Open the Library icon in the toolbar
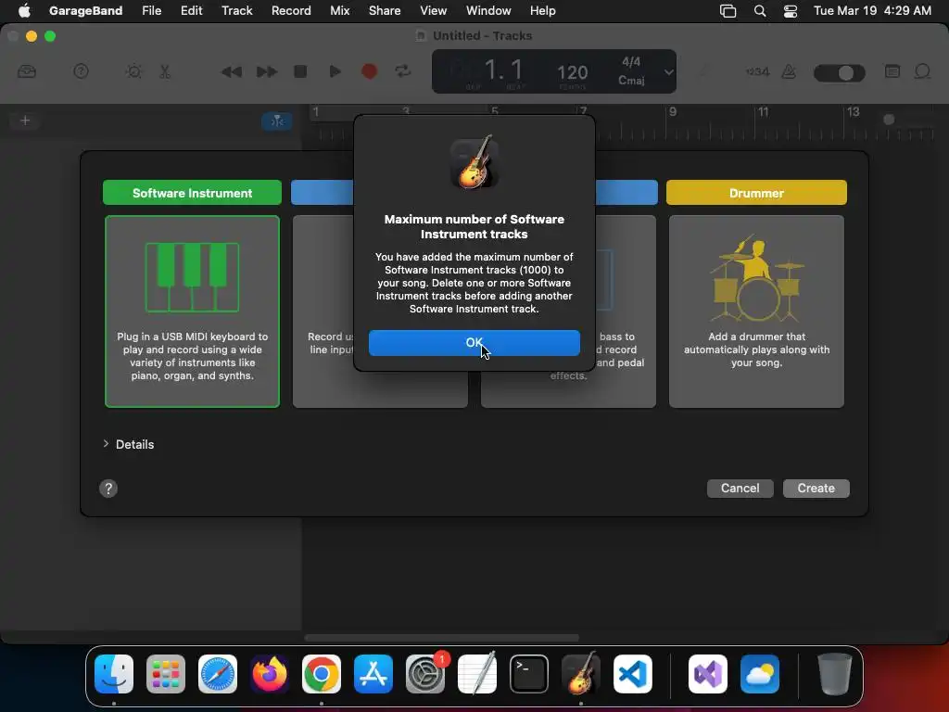This screenshot has width=949, height=712. (x=27, y=71)
